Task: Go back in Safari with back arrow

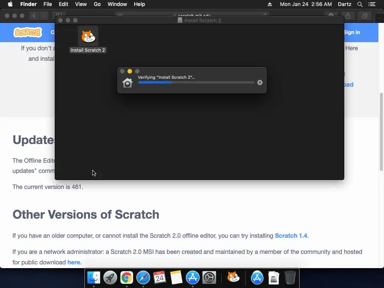Action: 34,16
